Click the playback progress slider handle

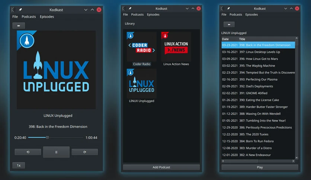[47, 137]
